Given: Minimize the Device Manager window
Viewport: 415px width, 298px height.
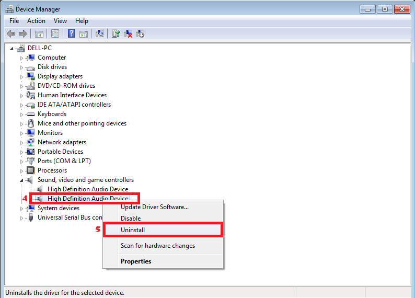Looking at the screenshot, I should (367, 9).
